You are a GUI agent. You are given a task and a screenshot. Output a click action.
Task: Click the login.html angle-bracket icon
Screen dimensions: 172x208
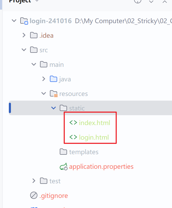pos(73,137)
